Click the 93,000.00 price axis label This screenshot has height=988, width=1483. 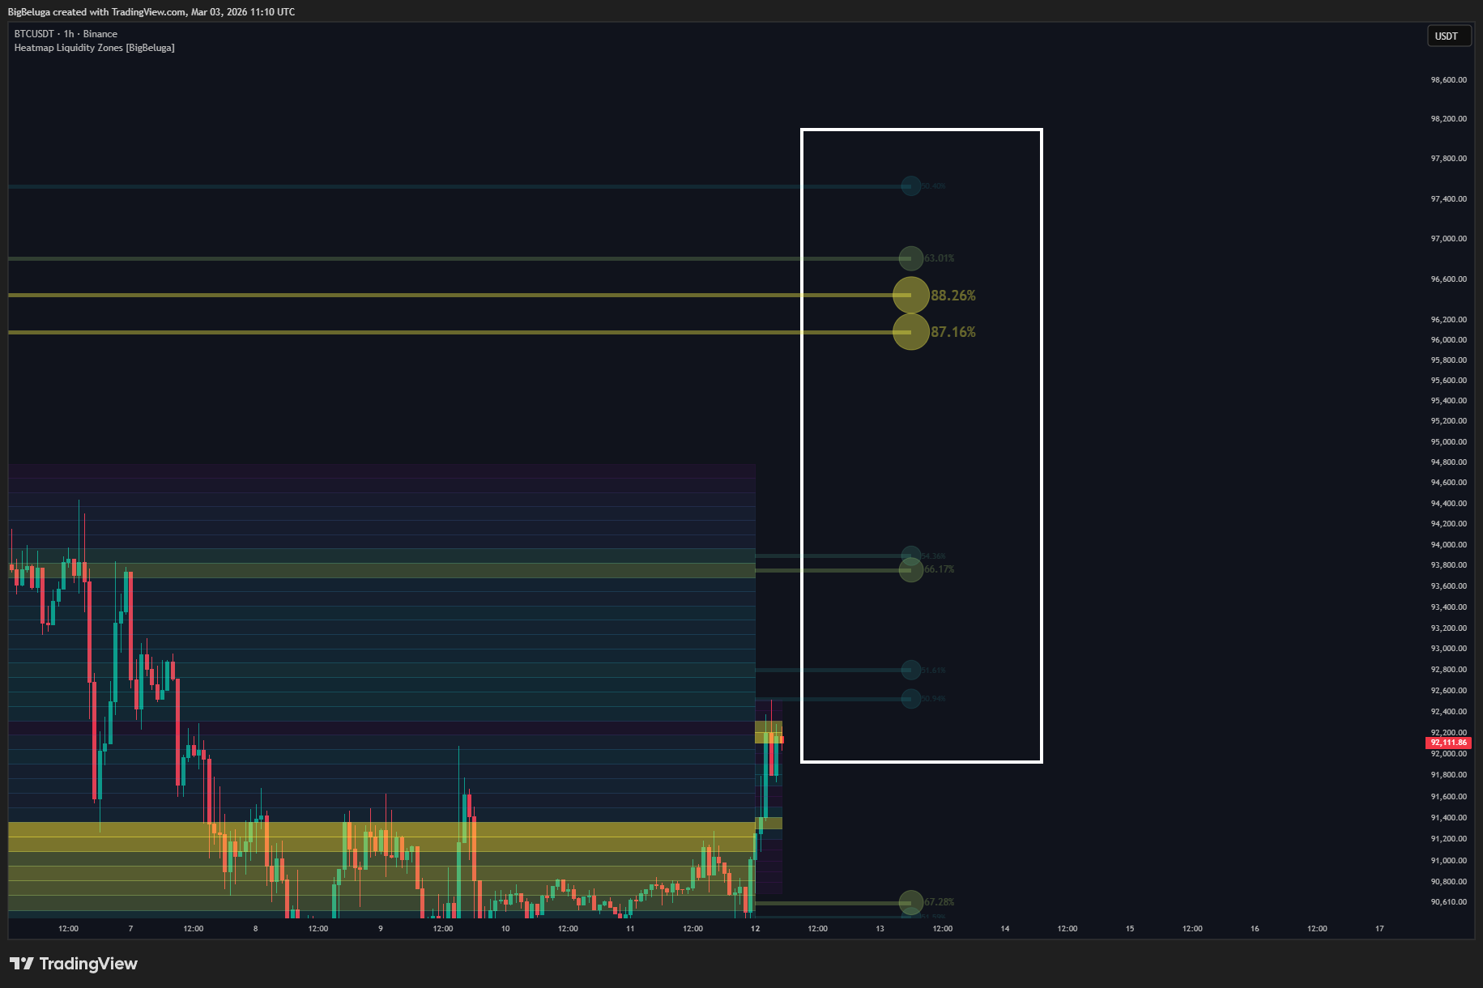click(1448, 649)
